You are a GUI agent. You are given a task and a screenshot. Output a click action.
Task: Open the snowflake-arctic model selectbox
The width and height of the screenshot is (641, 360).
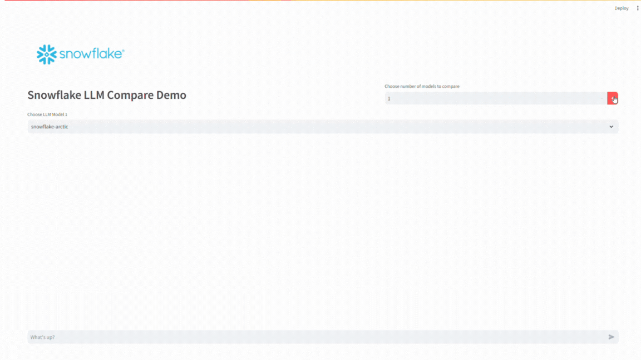click(x=323, y=127)
